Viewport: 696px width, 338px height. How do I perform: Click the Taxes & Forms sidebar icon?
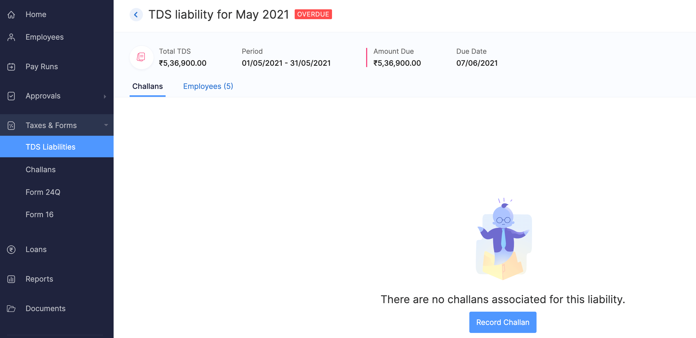[12, 125]
